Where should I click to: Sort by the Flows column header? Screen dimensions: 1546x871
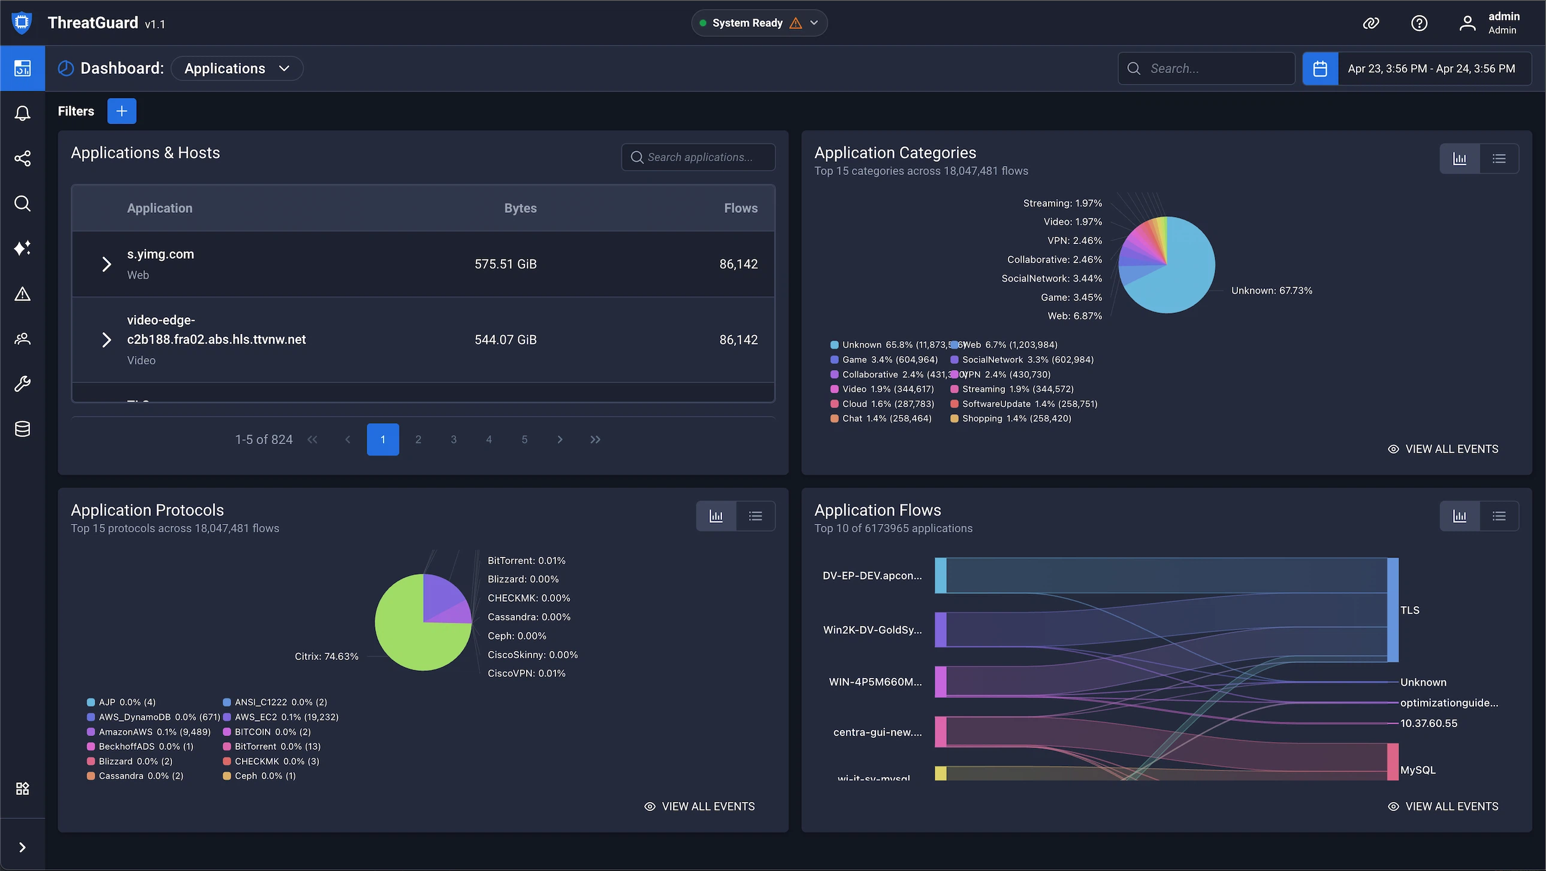(x=741, y=208)
